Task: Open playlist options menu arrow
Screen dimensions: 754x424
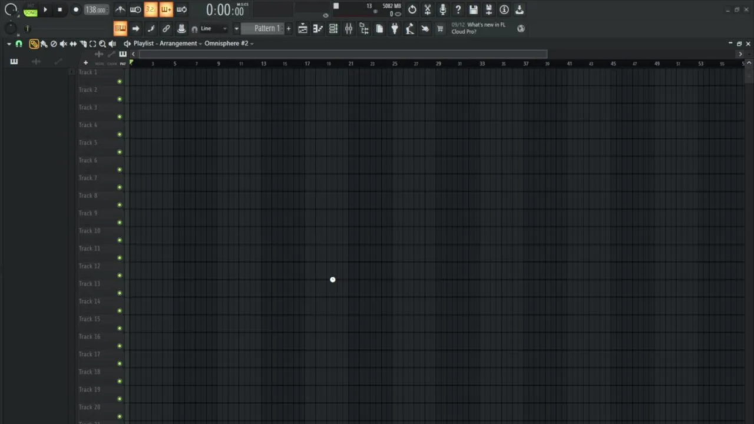Action: click(x=9, y=44)
